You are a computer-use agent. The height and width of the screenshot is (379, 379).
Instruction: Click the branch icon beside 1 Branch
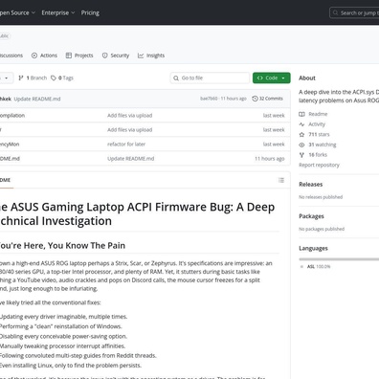click(21, 78)
